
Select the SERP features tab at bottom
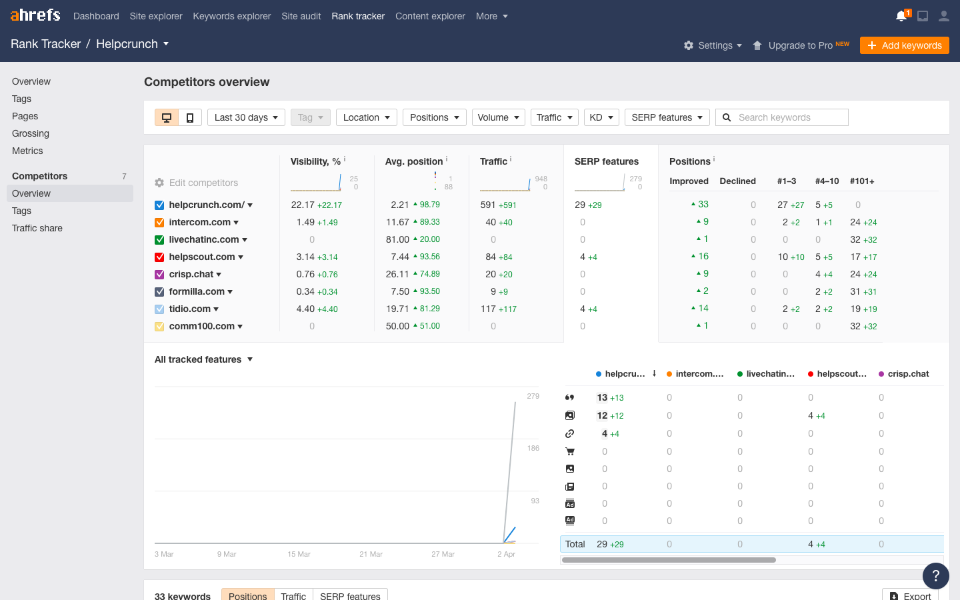coord(350,595)
